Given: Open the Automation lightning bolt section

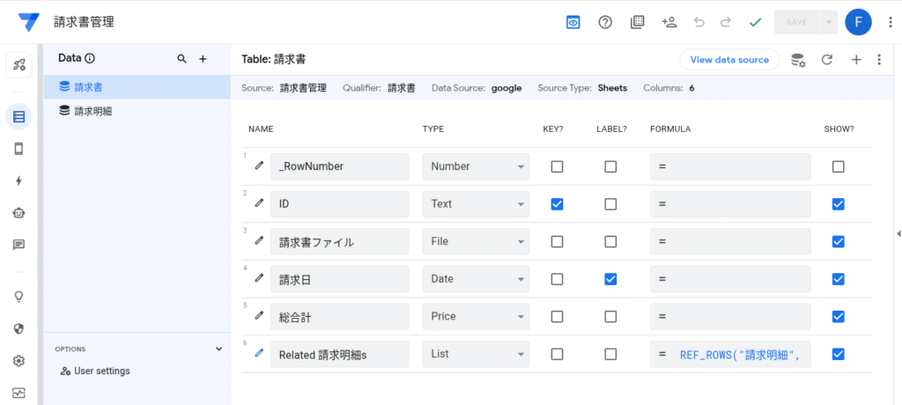Looking at the screenshot, I should coord(18,180).
